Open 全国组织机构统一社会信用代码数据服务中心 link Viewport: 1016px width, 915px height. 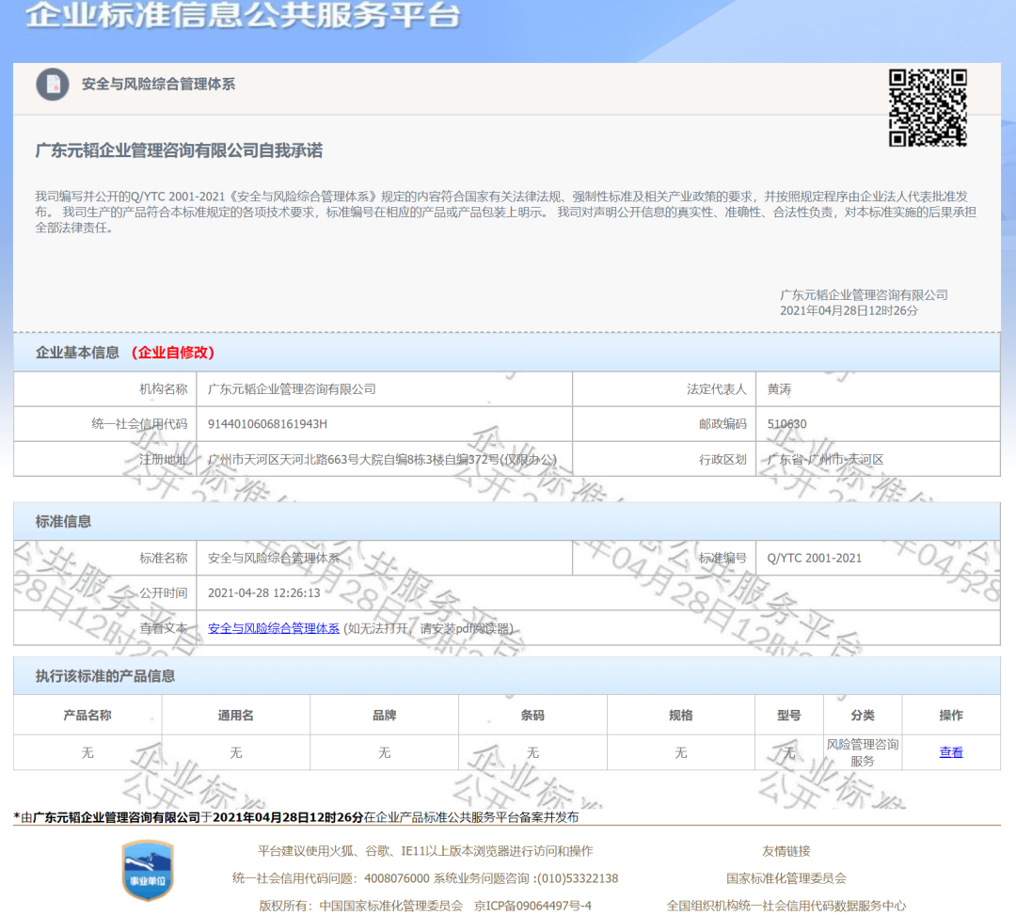[x=786, y=906]
